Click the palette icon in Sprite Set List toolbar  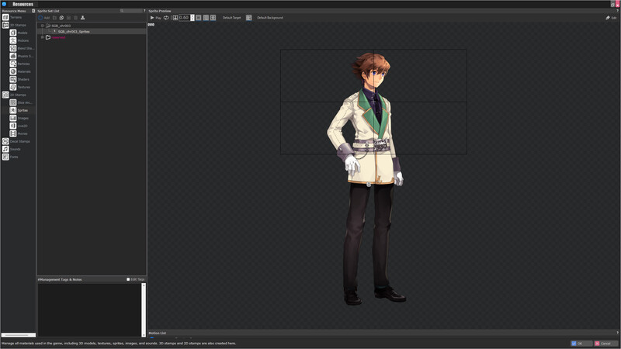tap(61, 18)
